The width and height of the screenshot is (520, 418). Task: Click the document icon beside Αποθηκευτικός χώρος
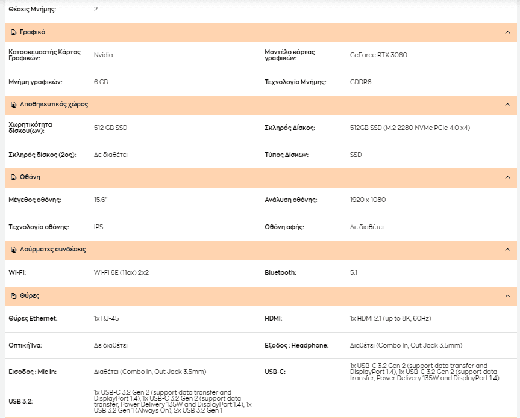click(14, 105)
